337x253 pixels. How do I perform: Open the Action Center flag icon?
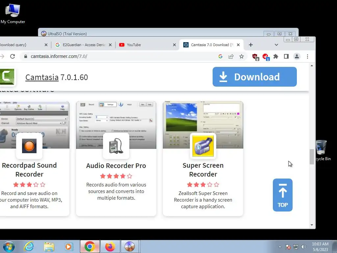click(x=288, y=247)
